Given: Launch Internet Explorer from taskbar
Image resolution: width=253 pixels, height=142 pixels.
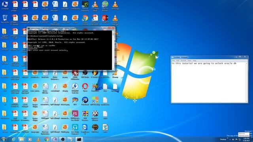Looking at the screenshot, I should click(x=14, y=139).
